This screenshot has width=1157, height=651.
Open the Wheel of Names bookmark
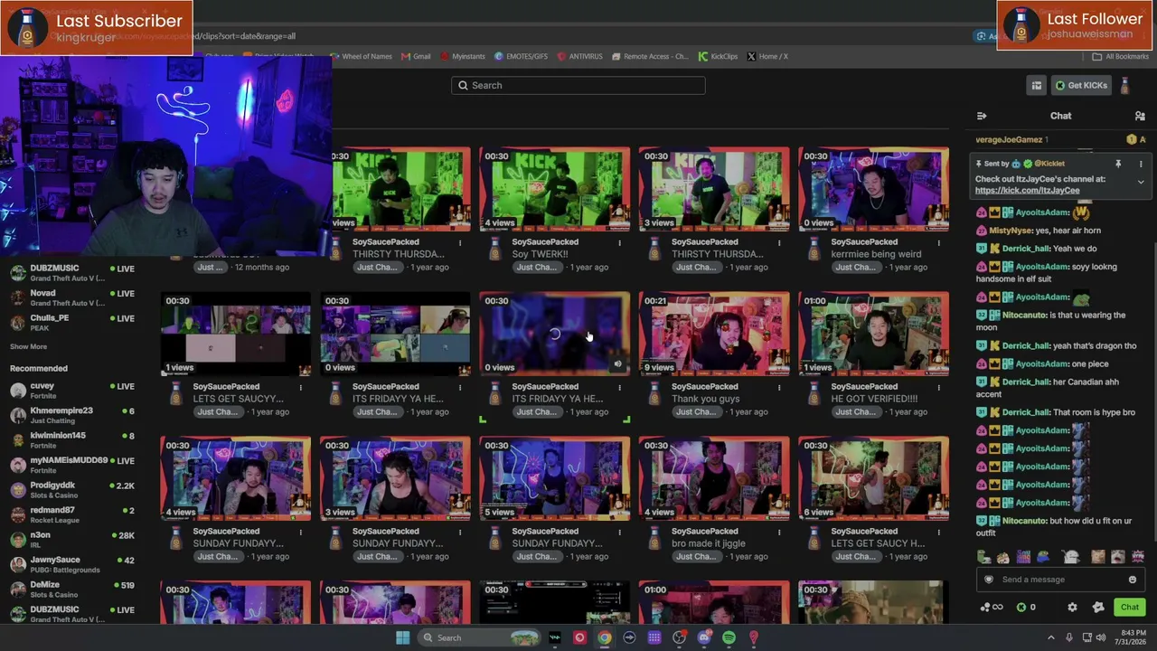(360, 56)
